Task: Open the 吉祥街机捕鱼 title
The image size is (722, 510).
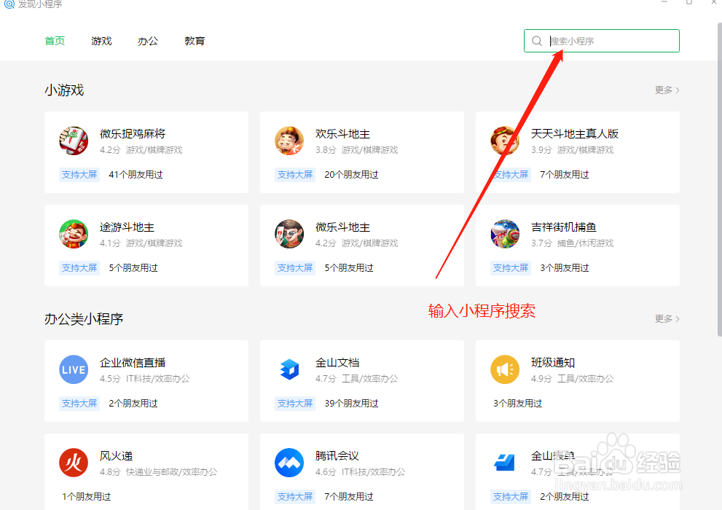Action: (564, 227)
